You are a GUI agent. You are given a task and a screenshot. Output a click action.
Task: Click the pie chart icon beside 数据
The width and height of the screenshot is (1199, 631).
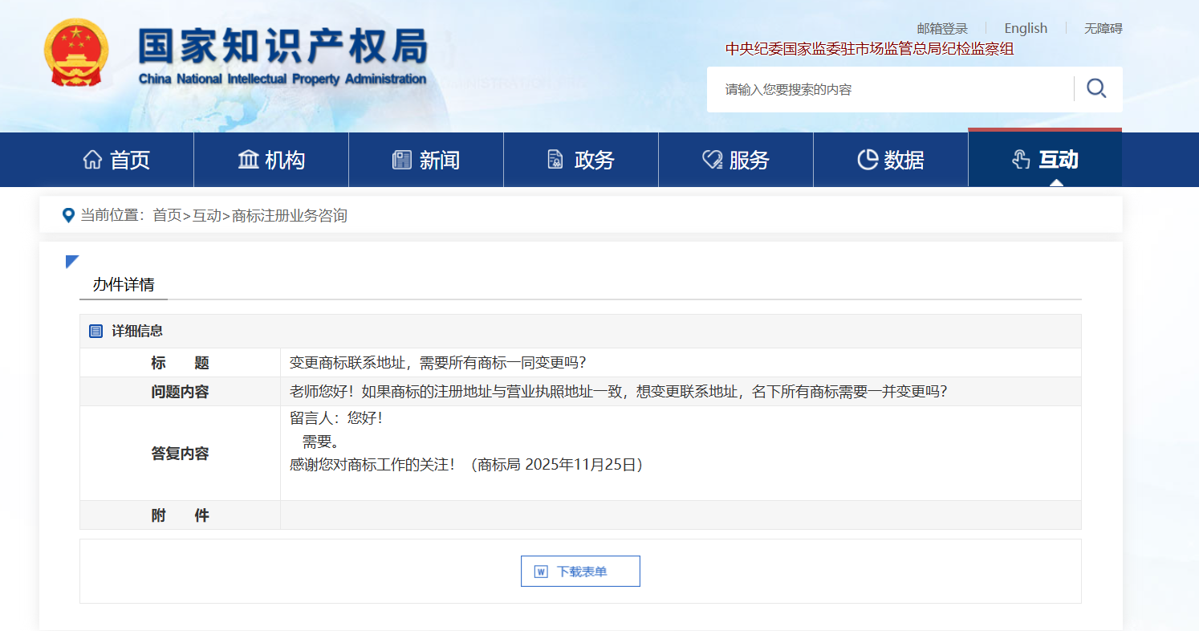[x=867, y=160]
